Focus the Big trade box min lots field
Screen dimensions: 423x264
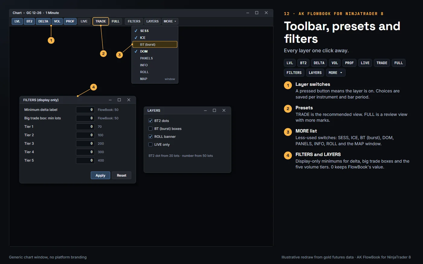pyautogui.click(x=86, y=118)
